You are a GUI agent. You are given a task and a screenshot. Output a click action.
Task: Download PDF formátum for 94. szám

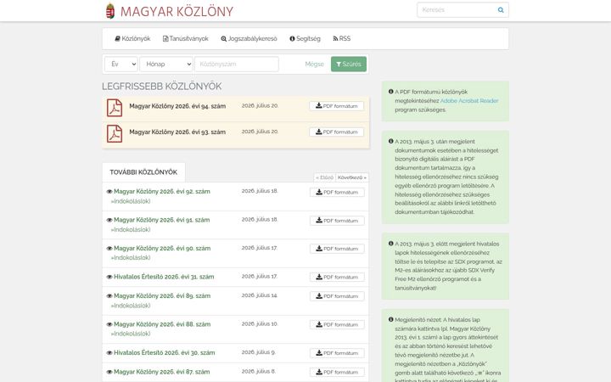337,106
